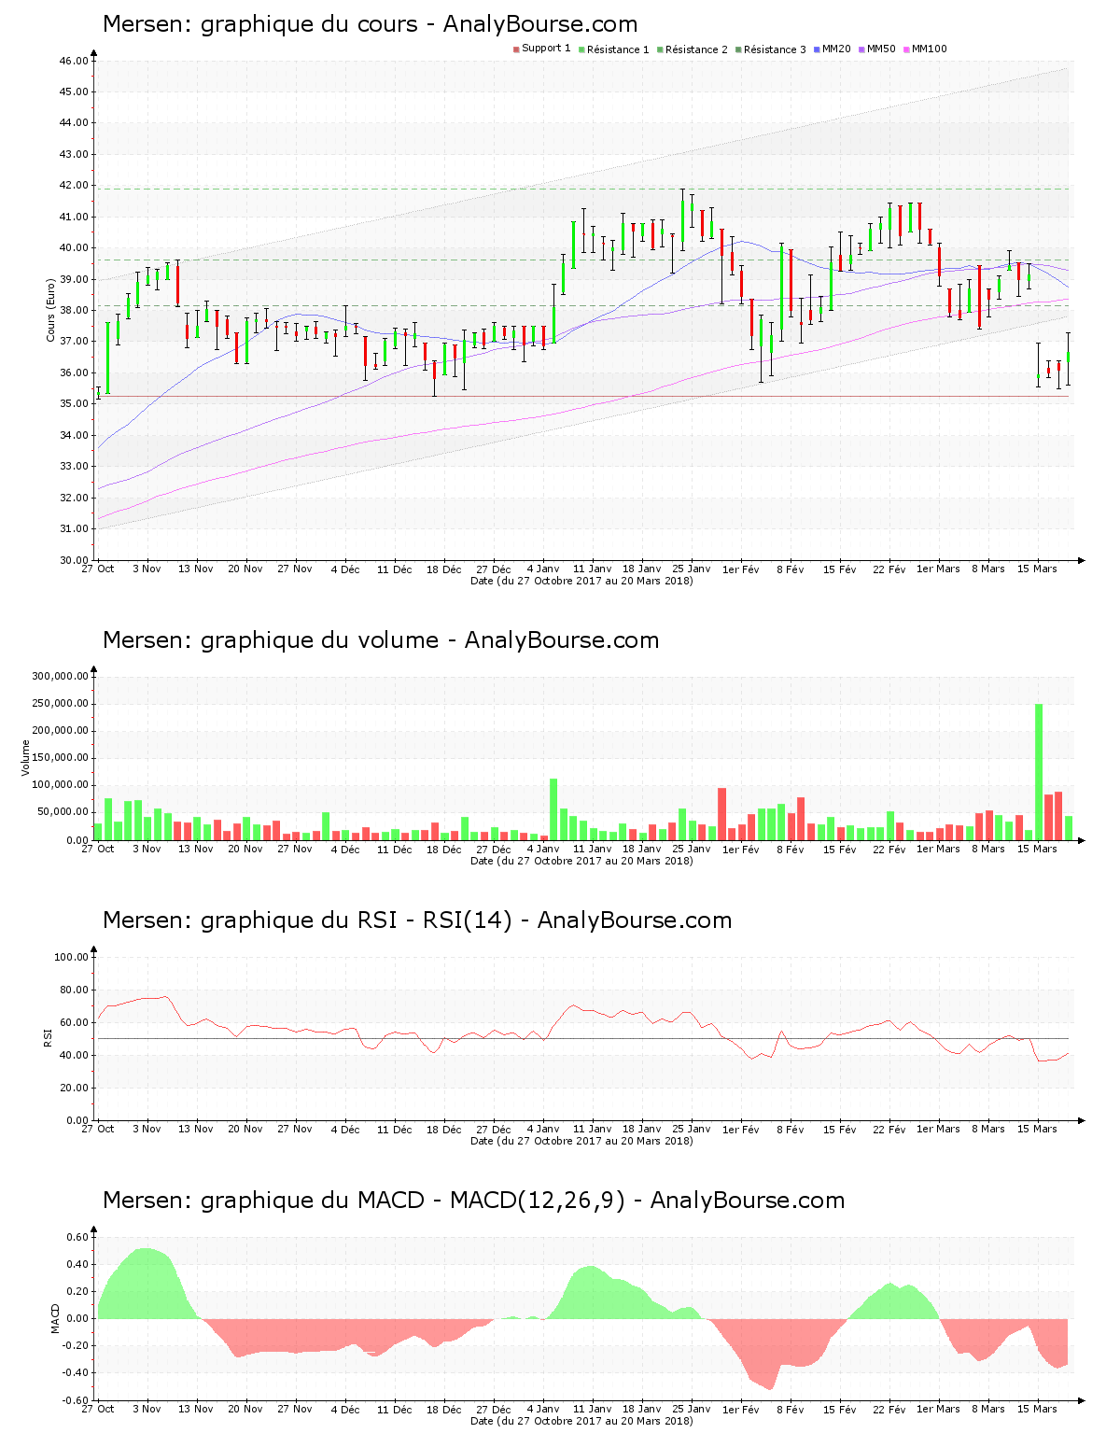Click '1er Fév' on the volume chart axis
1120x1447 pixels.
coord(741,849)
